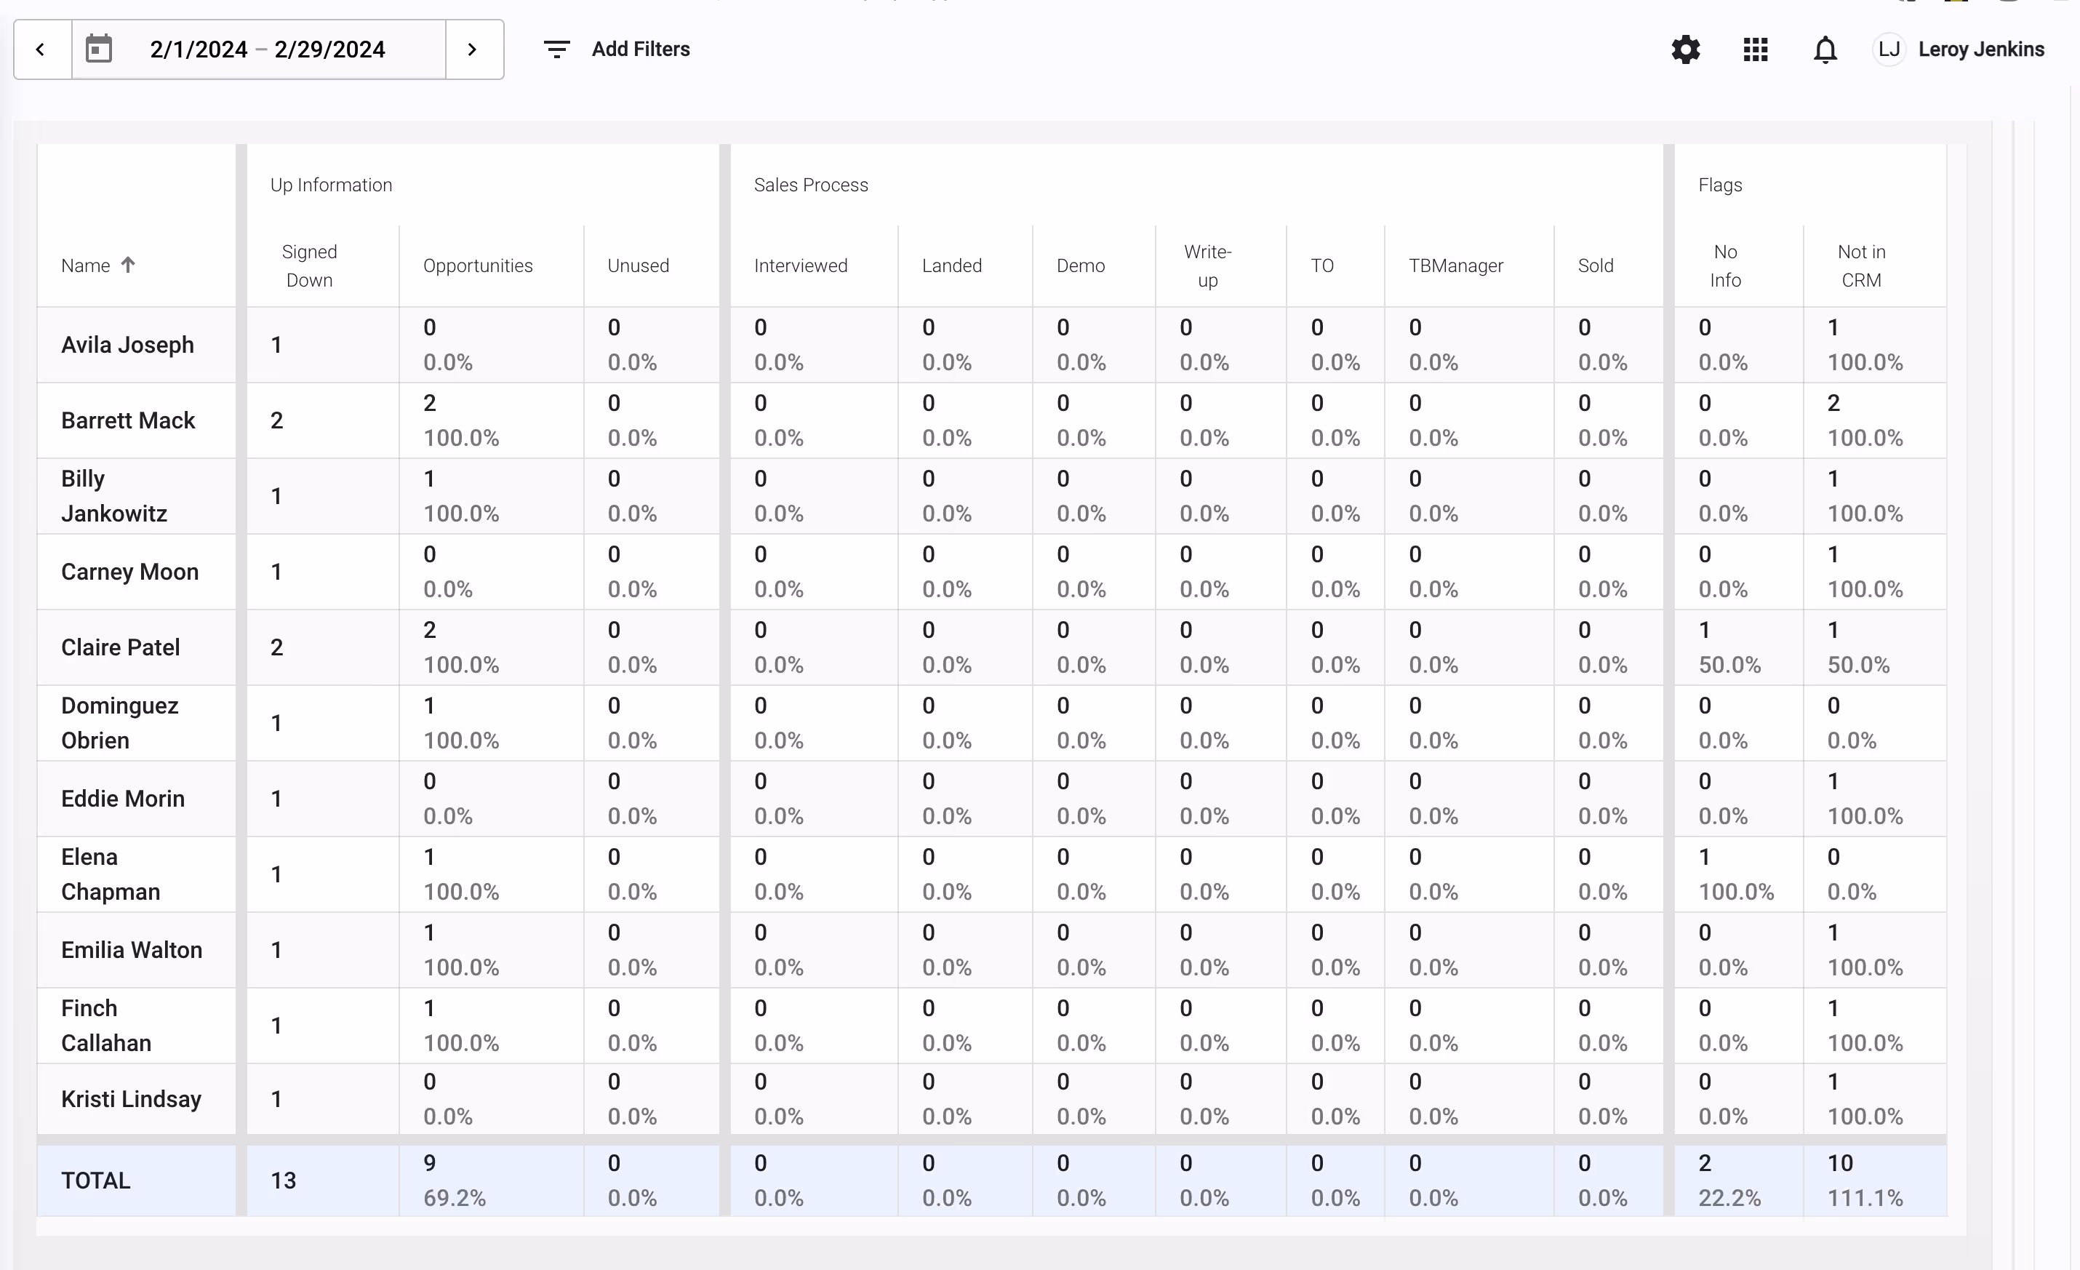The image size is (2080, 1270).
Task: Click the Name sort arrow icon
Action: tap(128, 265)
